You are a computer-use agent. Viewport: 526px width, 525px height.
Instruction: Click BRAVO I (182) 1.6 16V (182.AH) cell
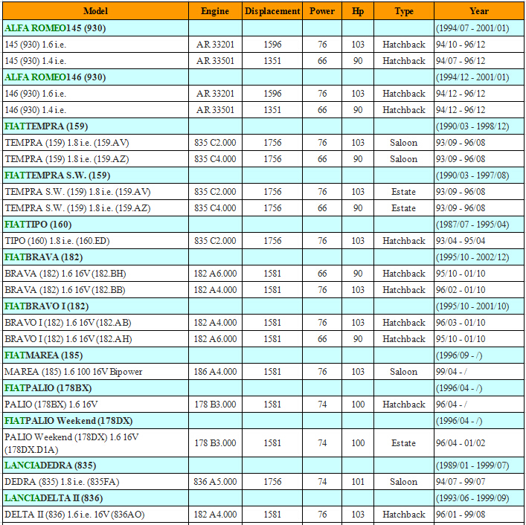[95, 339]
